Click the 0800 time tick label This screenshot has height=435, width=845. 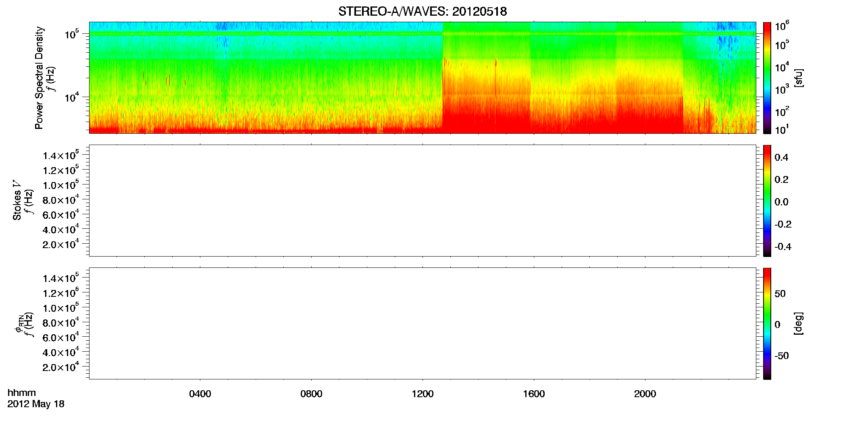(311, 394)
